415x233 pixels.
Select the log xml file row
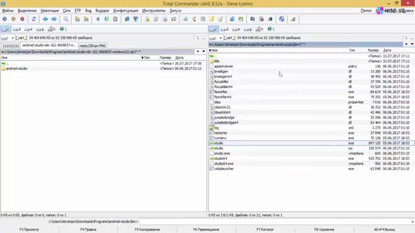[311, 128]
